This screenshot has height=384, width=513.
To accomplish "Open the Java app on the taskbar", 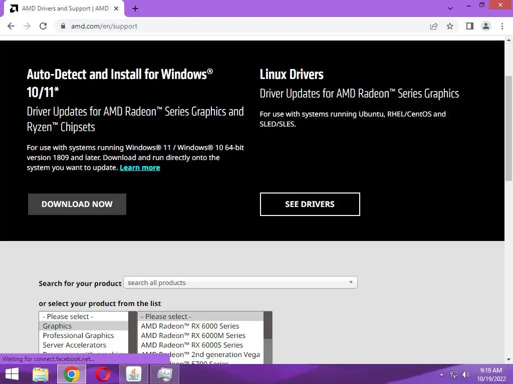I will click(133, 374).
